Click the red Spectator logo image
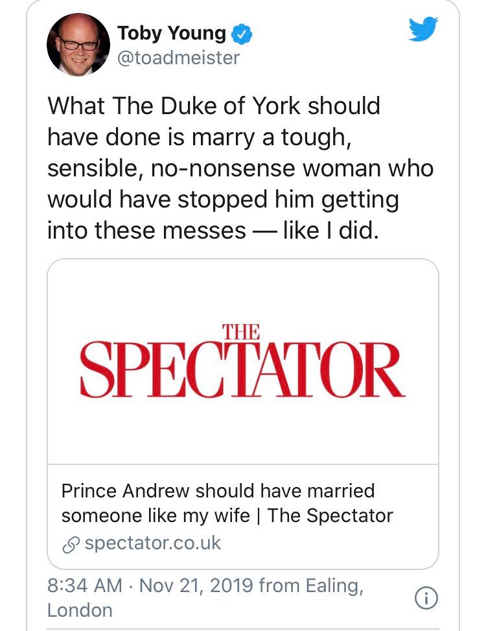Screen dimensions: 486x631 tap(243, 362)
